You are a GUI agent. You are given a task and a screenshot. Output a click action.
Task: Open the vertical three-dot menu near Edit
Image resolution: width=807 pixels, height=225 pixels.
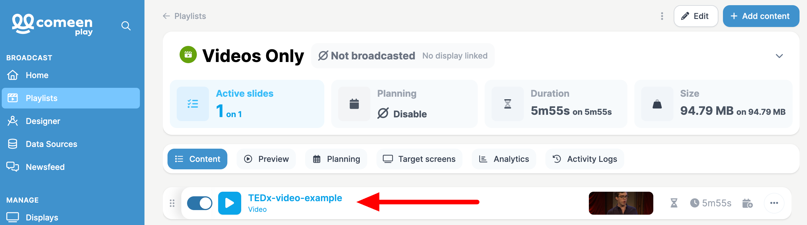point(662,16)
